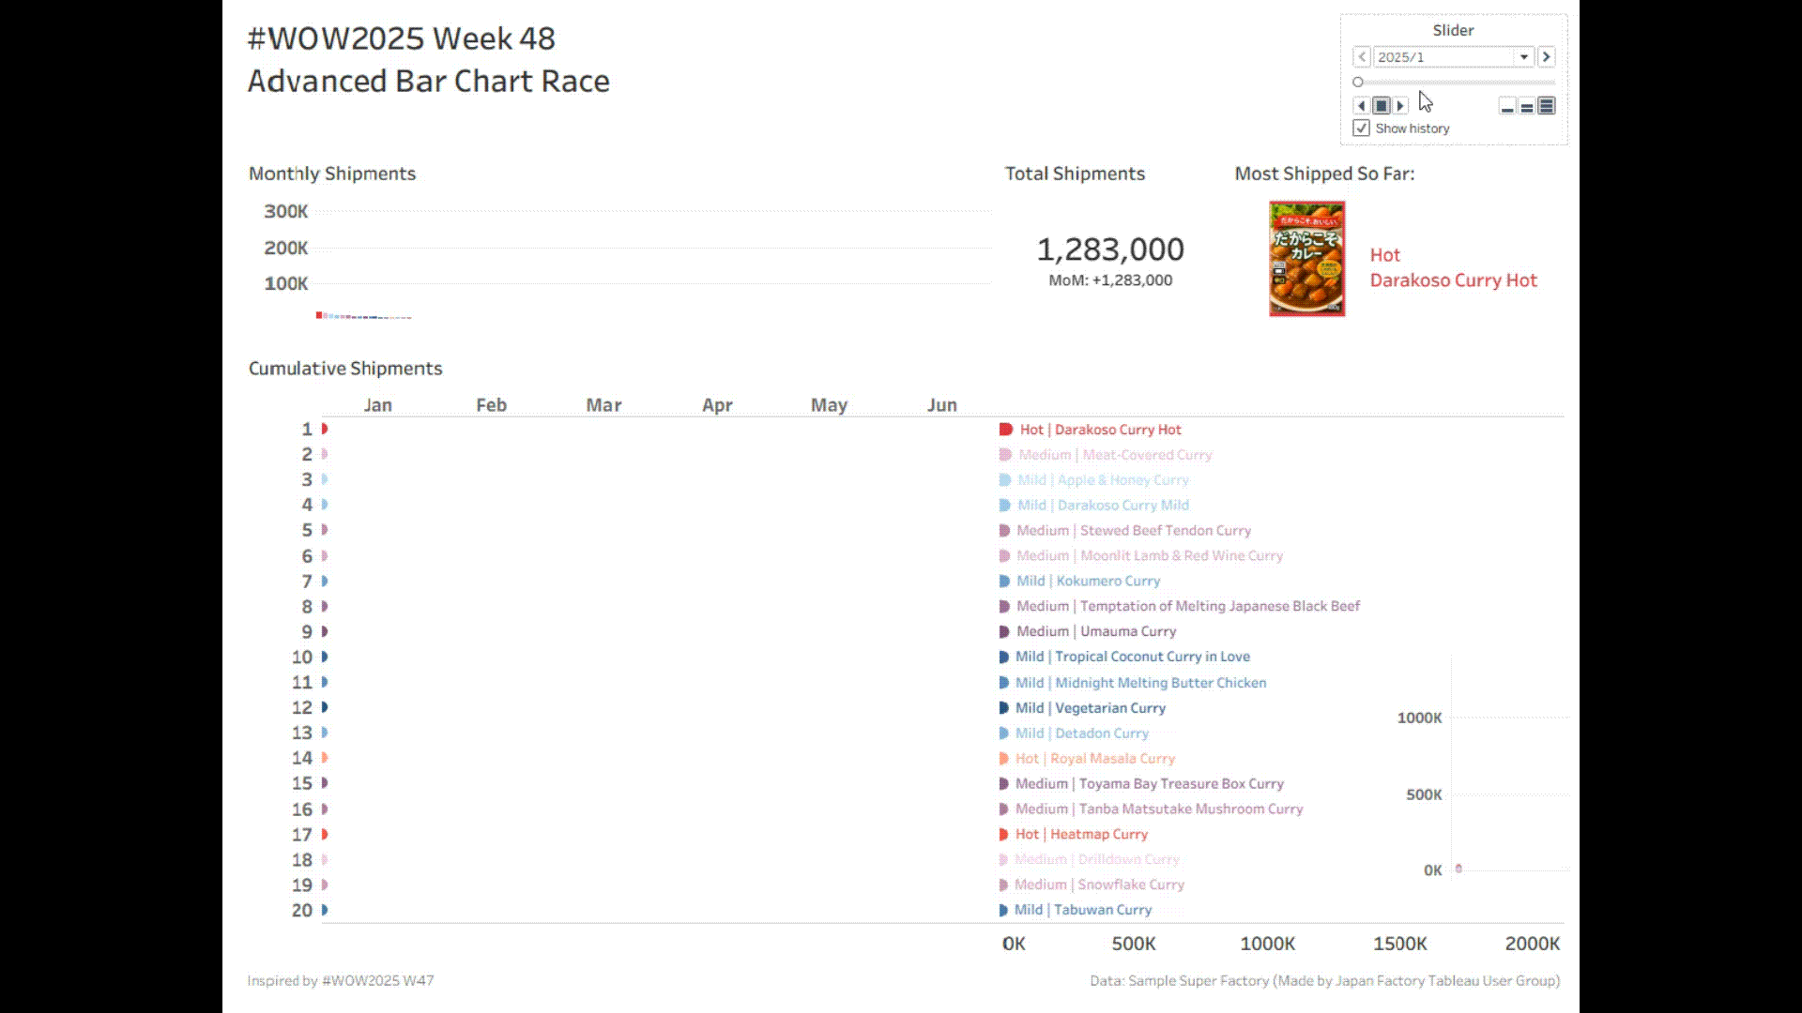Select Hot | Heatmap Curry label
1802x1013 pixels.
point(1081,835)
